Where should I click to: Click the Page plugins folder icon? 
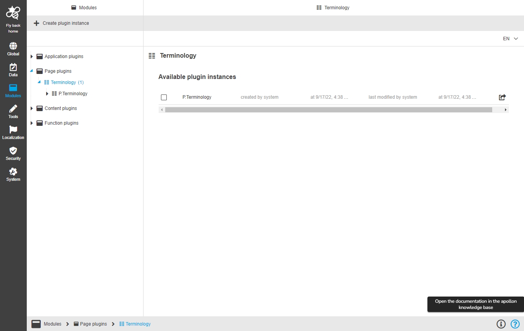tap(40, 71)
